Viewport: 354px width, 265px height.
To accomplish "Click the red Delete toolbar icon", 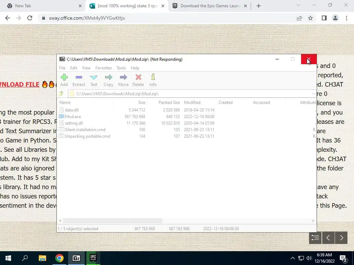I will tap(138, 80).
